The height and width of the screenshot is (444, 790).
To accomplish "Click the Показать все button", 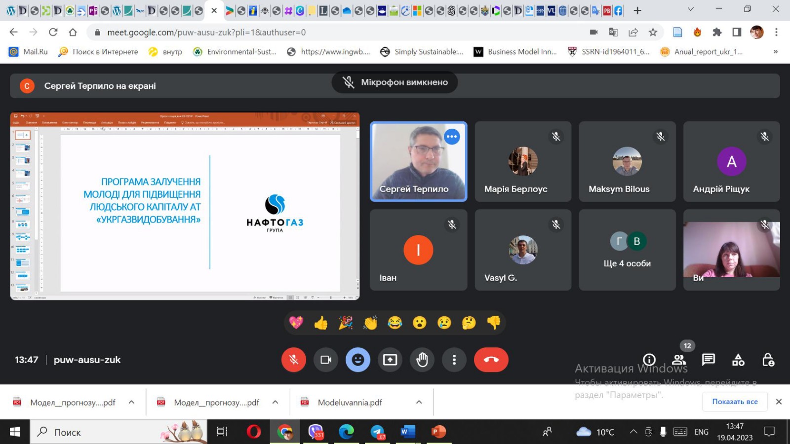I will (x=735, y=402).
